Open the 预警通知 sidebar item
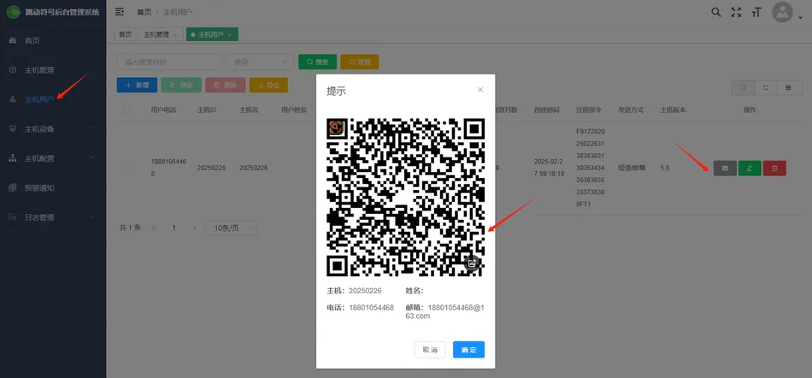812x378 pixels. point(53,188)
